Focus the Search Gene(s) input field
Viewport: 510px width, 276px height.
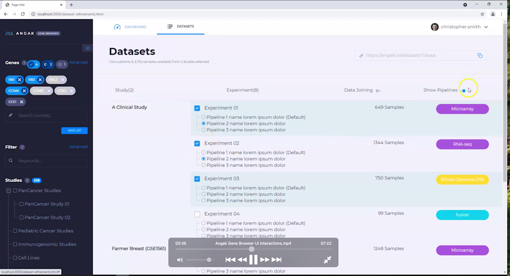(46, 115)
